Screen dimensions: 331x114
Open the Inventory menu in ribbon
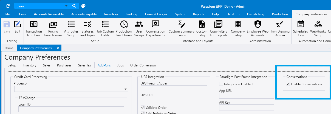click(x=111, y=14)
